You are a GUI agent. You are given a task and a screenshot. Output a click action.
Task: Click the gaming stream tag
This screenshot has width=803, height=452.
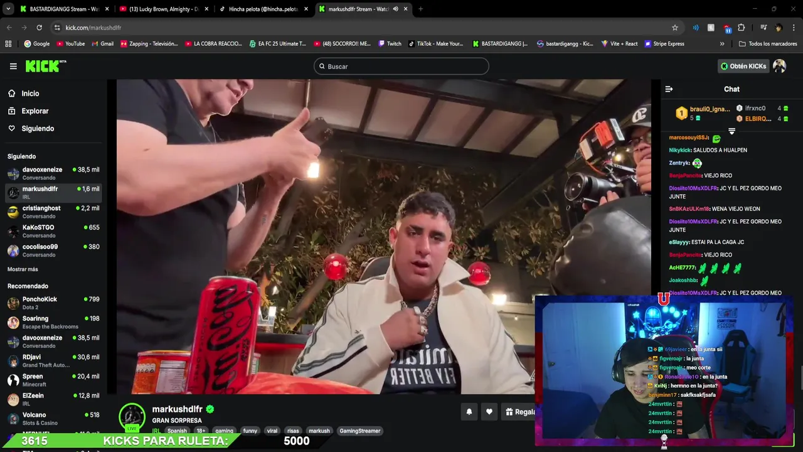click(x=224, y=431)
